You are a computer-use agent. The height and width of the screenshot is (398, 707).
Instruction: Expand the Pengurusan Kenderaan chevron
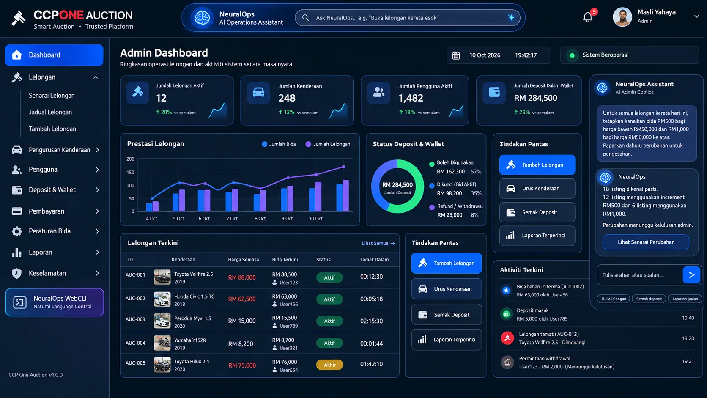97,150
